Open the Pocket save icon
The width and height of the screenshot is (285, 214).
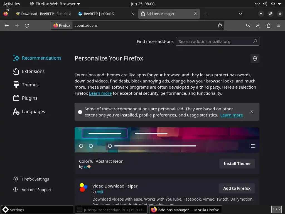[248, 25]
